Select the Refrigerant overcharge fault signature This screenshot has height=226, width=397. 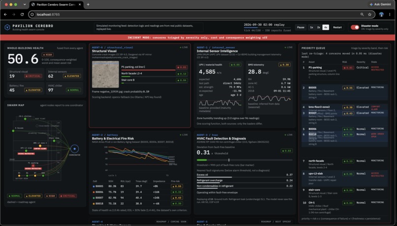coord(245,181)
